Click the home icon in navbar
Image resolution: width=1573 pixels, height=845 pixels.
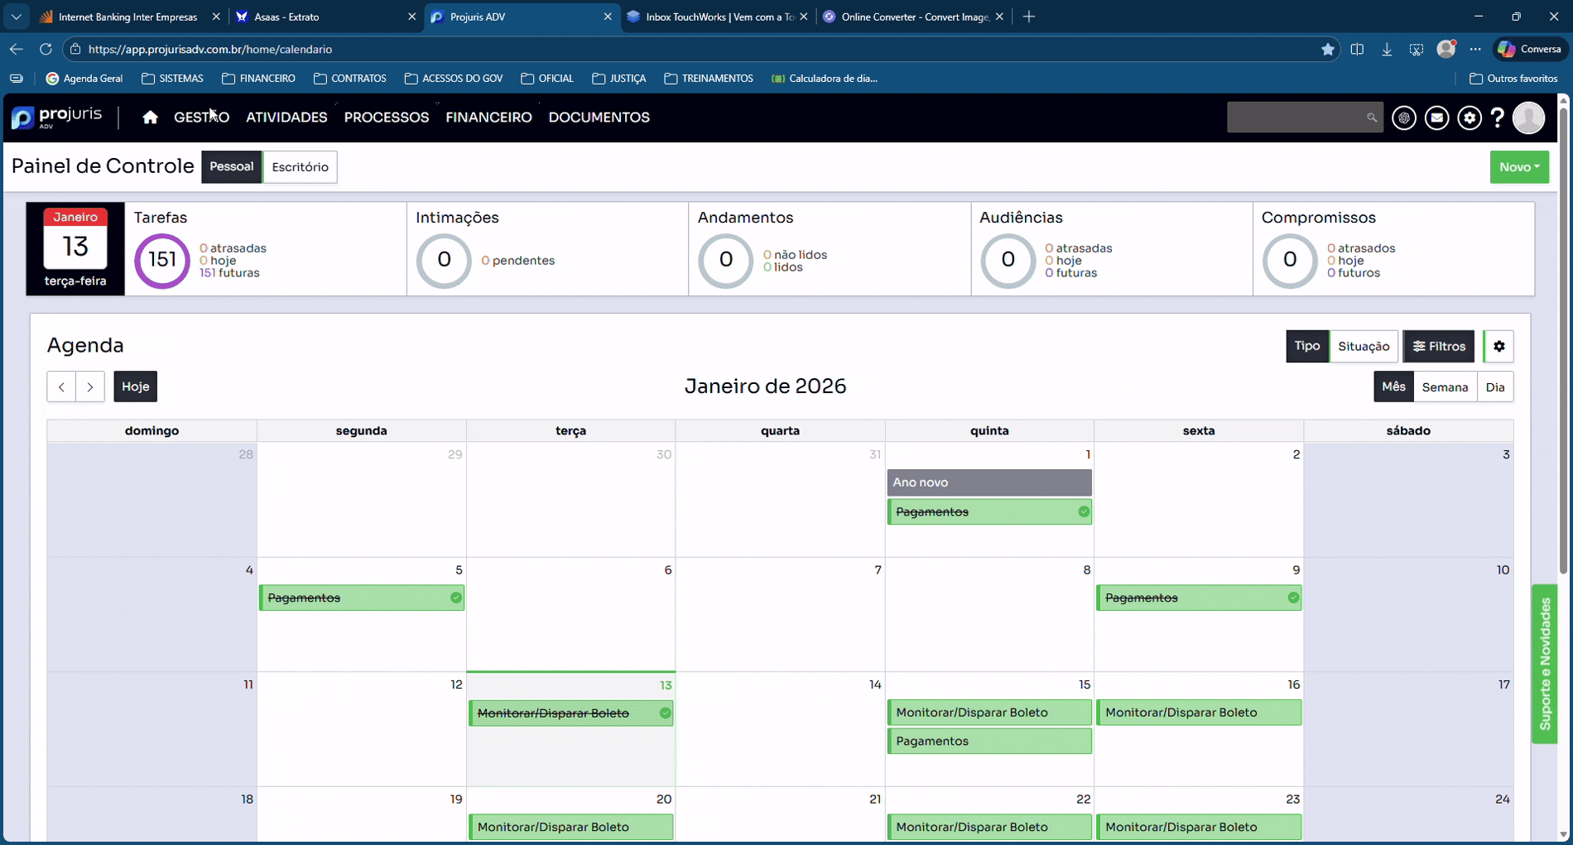coord(150,118)
